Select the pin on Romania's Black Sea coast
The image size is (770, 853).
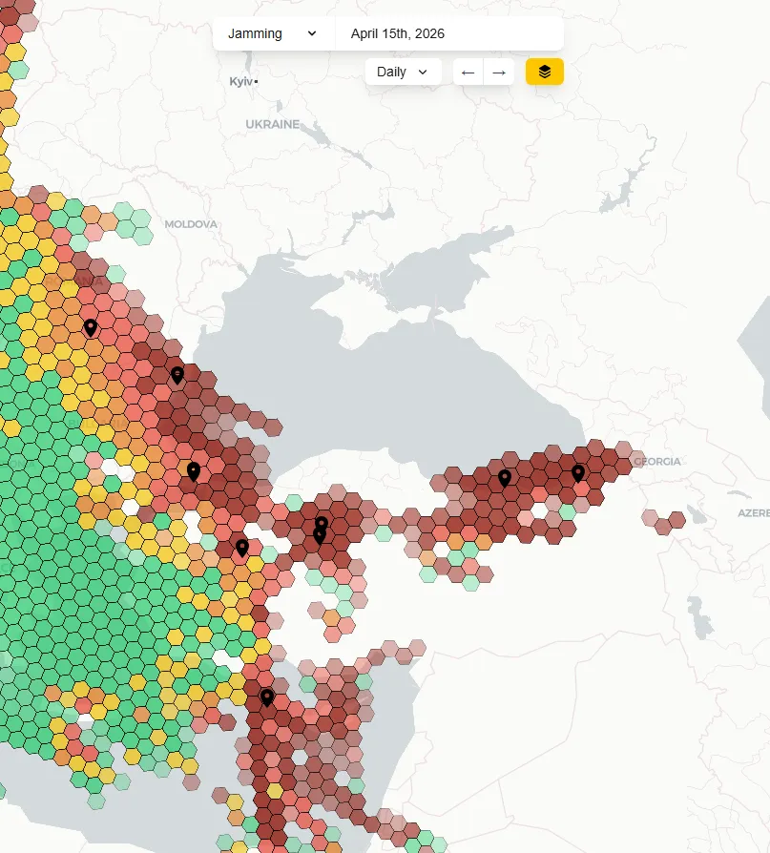pos(177,375)
